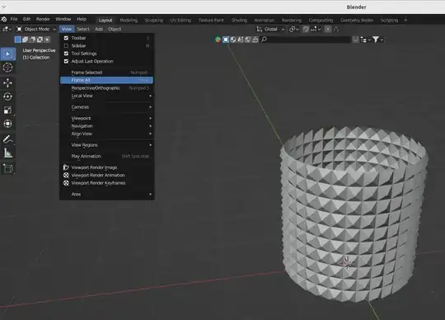Open the Object Mode dropdown
This screenshot has width=445, height=320.
coord(36,29)
